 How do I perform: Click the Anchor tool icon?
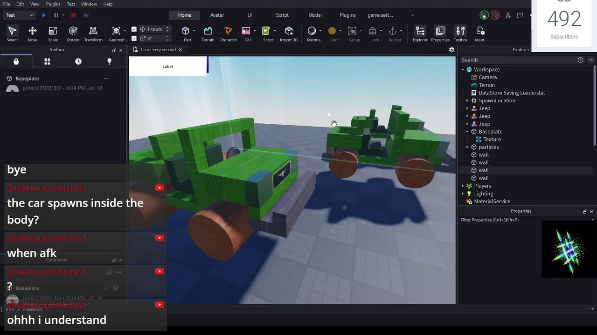[x=393, y=31]
